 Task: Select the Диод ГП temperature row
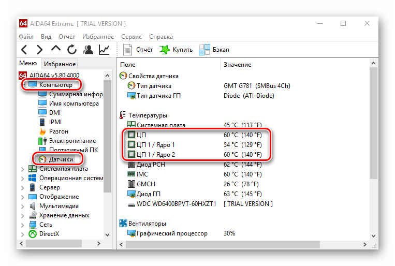pos(195,194)
